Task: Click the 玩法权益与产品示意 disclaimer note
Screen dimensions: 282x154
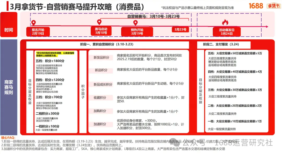Action: point(197,8)
